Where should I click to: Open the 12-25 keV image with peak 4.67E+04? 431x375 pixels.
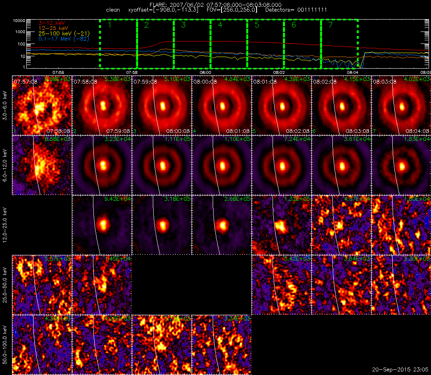(341, 225)
